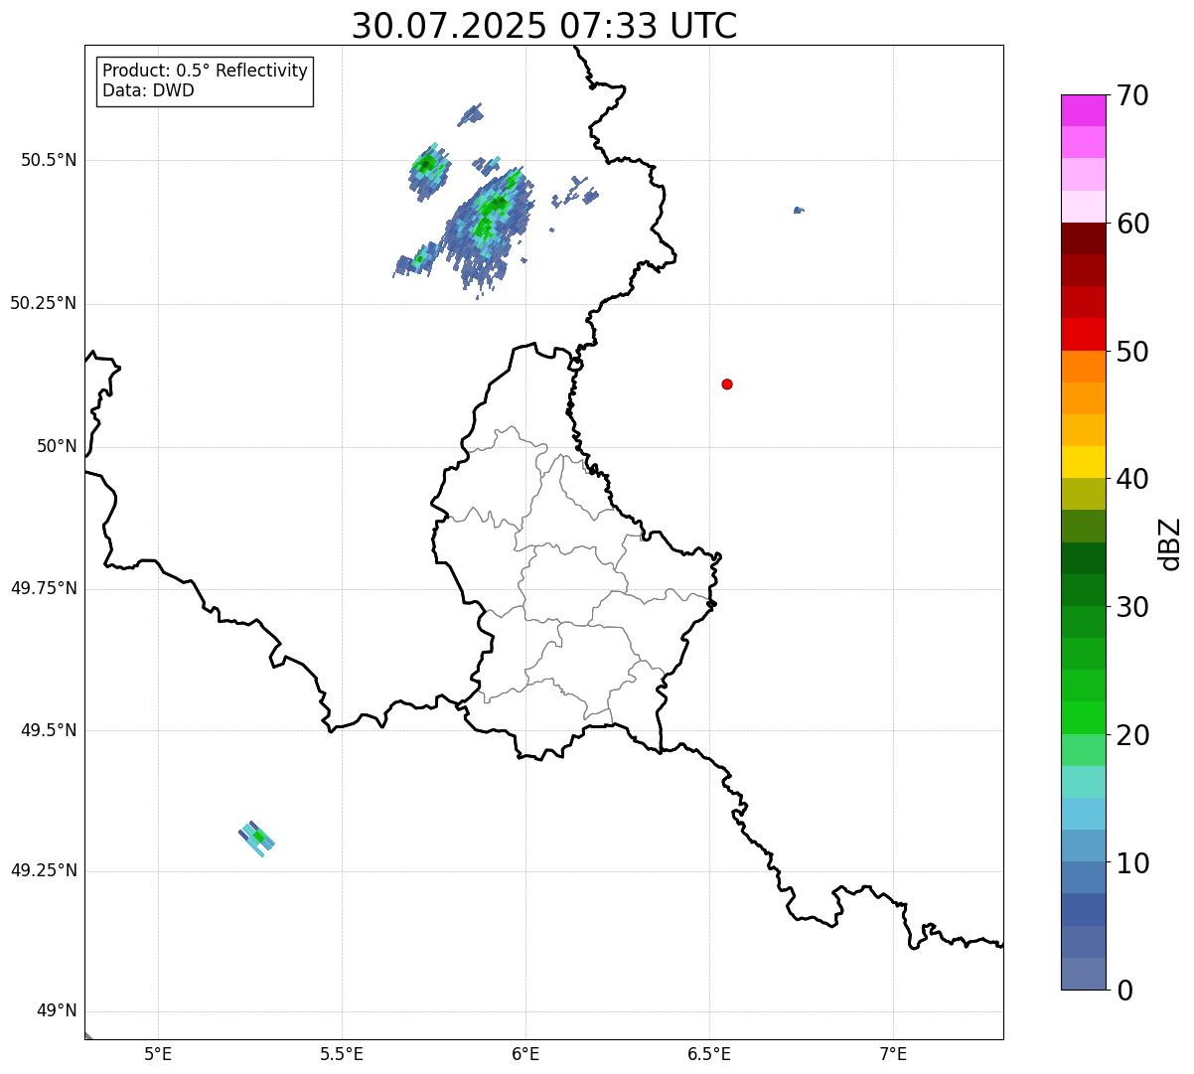The width and height of the screenshot is (1194, 1074).
Task: Click the 6.5°E longitude label
Action: [709, 1053]
